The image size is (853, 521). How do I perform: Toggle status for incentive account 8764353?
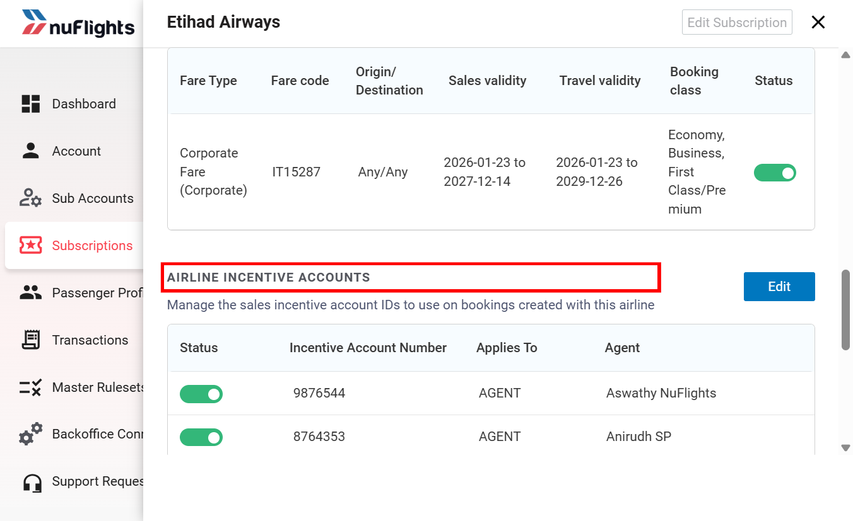[x=201, y=437]
